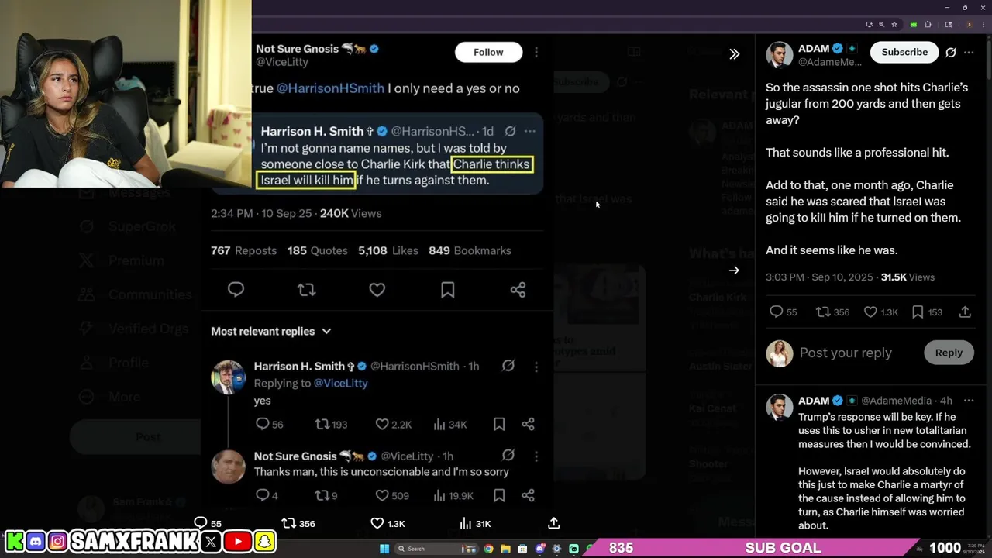Open browser Extensions puzzle icon
This screenshot has height=558, width=992.
(x=928, y=25)
